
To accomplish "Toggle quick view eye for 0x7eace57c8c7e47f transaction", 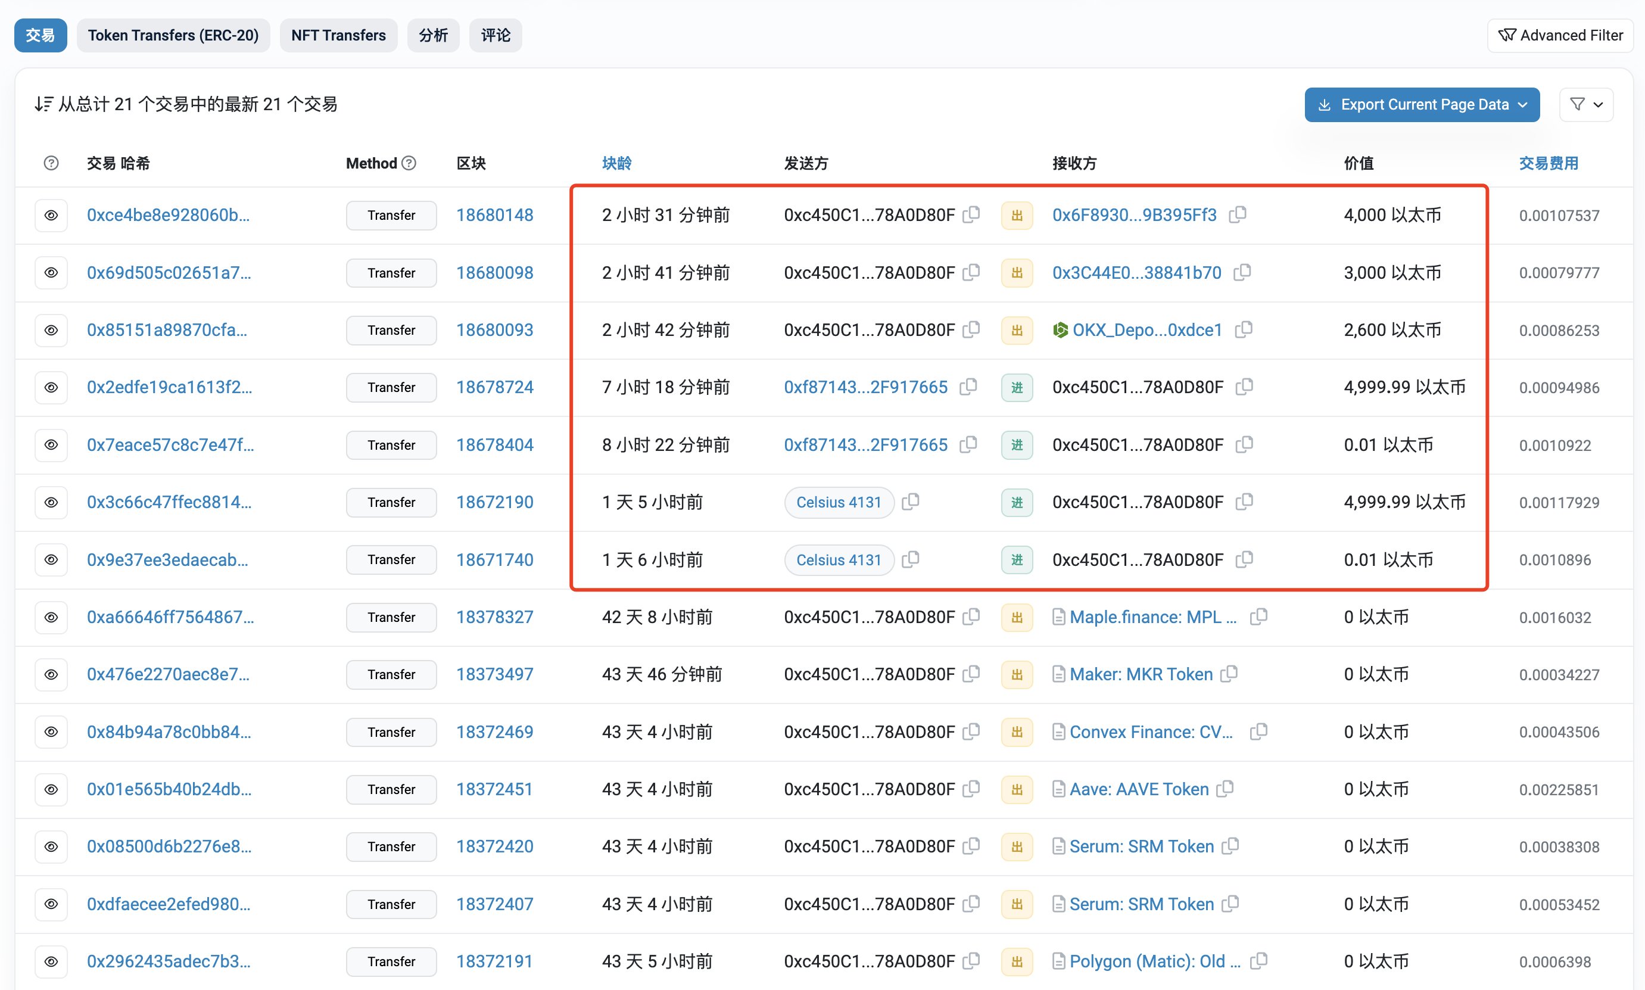I will 51,444.
